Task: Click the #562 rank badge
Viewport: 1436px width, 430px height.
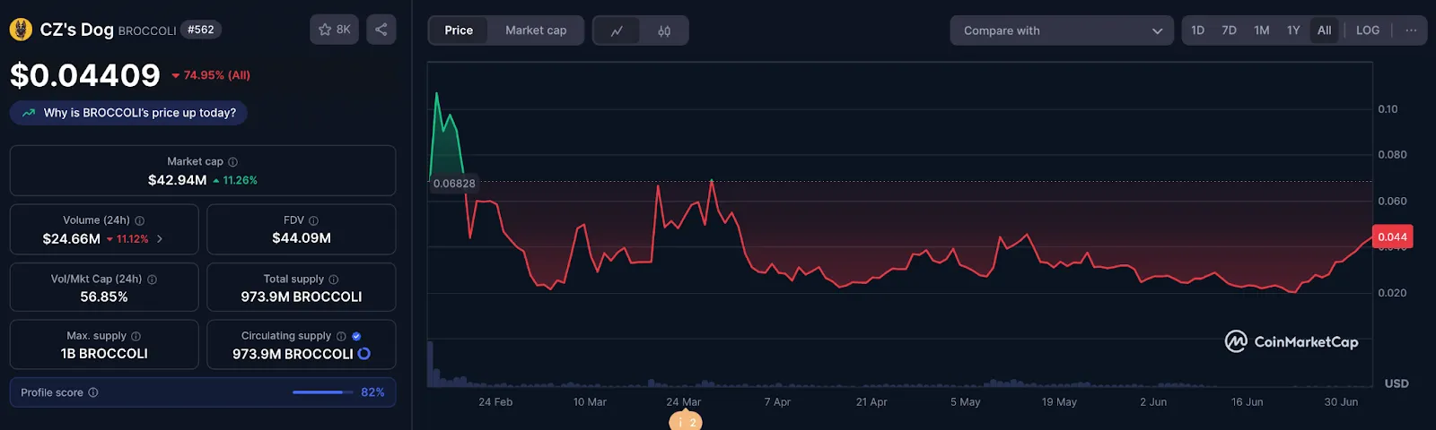Action: (x=201, y=30)
